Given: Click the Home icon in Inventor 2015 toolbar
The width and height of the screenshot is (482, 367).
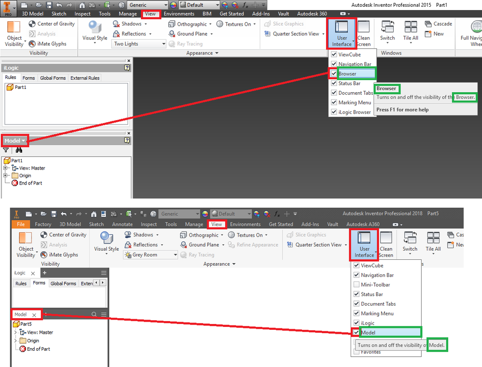Looking at the screenshot, I should (x=82, y=5).
